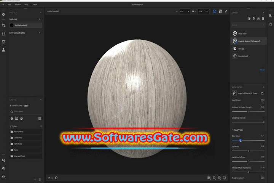The height and width of the screenshot is (183, 274).
Task: Activate the tiling selection tool
Action: [3, 42]
